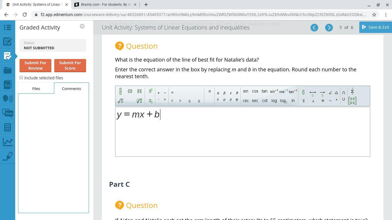Activate the text-to-speech reader icon

tap(7, 99)
